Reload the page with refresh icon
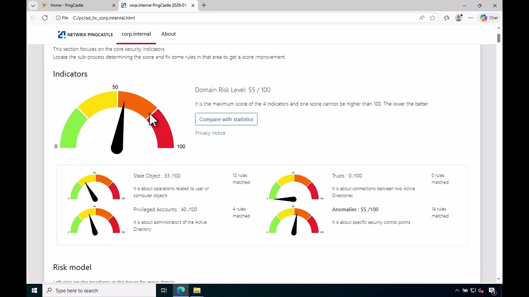Viewport: 529px width, 297px height. [45, 18]
